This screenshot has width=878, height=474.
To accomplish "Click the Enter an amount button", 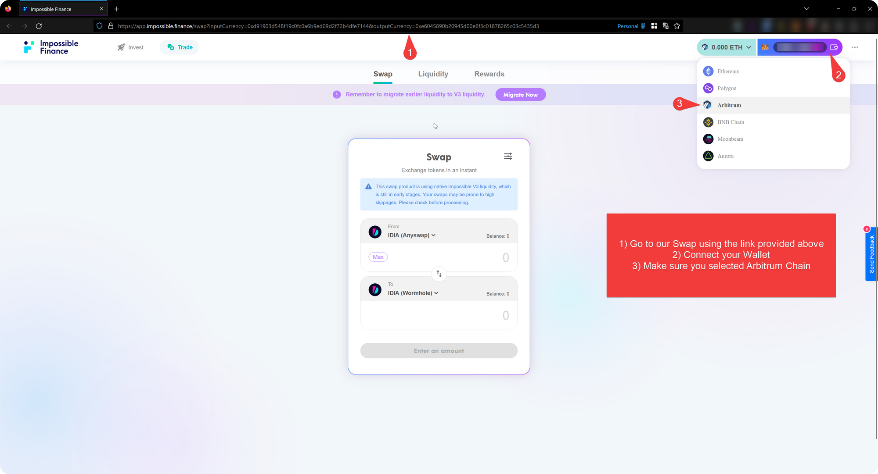I will tap(439, 351).
